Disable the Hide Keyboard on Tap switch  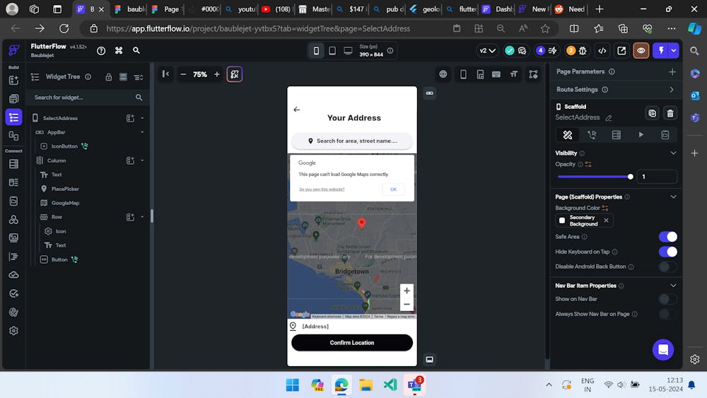667,252
